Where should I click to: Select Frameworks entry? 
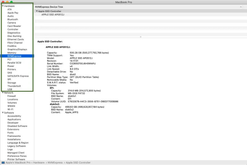[14, 136]
